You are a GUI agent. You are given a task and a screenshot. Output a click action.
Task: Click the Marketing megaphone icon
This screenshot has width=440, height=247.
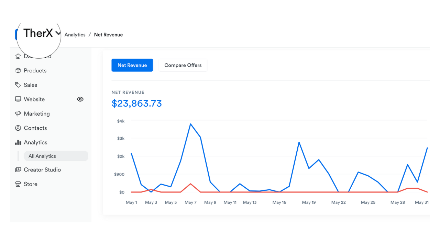18,114
